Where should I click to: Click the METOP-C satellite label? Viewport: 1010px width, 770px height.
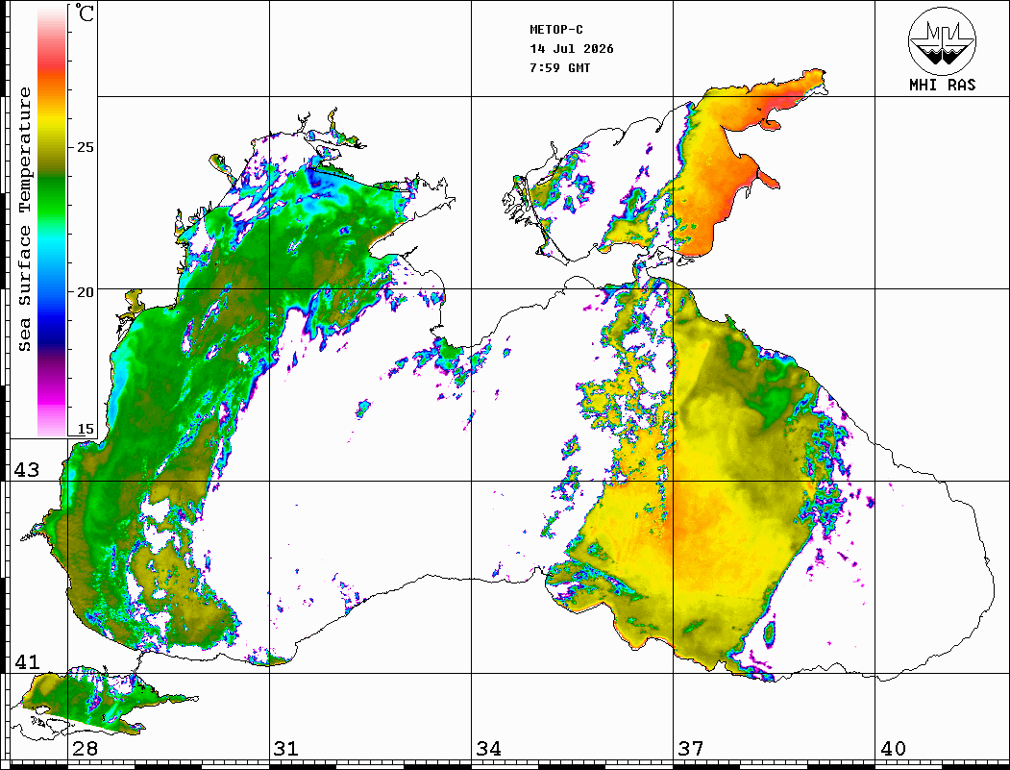[555, 30]
